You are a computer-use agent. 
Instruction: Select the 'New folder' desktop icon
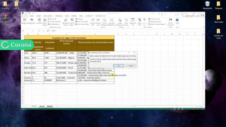click(219, 19)
